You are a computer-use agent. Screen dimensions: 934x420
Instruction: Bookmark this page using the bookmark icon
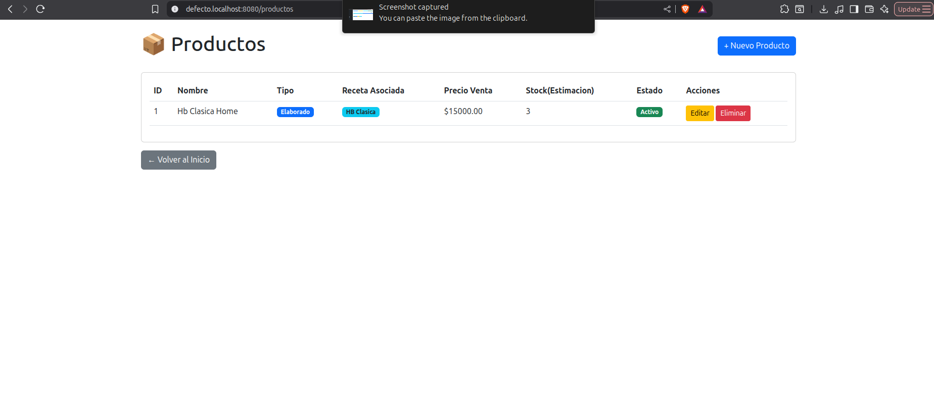tap(155, 9)
